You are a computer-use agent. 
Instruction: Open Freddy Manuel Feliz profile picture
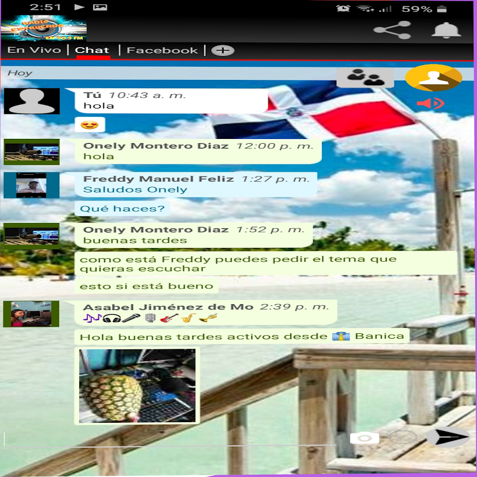[32, 185]
